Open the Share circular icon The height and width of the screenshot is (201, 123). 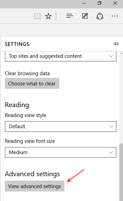coord(100,16)
